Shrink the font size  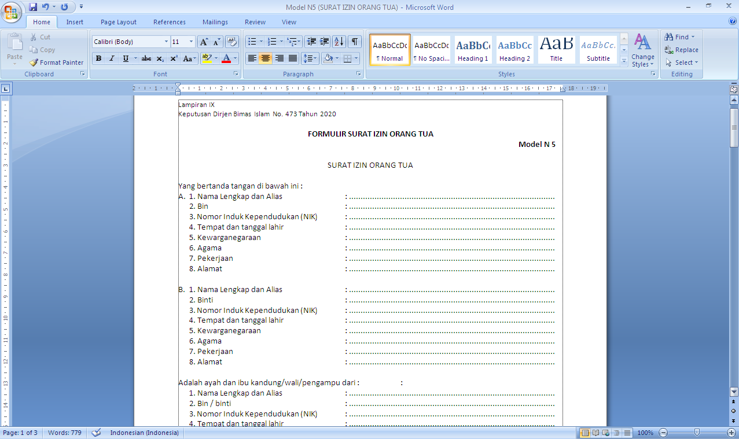coord(216,42)
